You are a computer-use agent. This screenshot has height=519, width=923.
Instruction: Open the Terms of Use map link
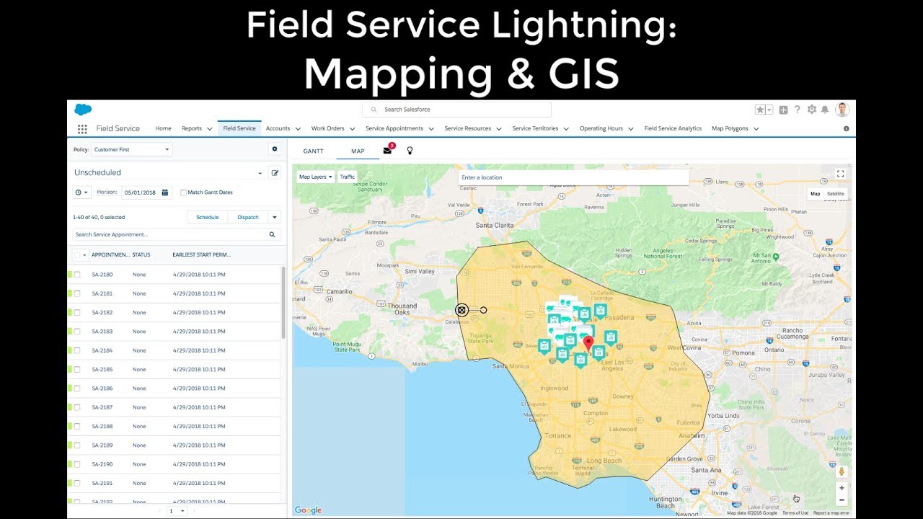[795, 513]
